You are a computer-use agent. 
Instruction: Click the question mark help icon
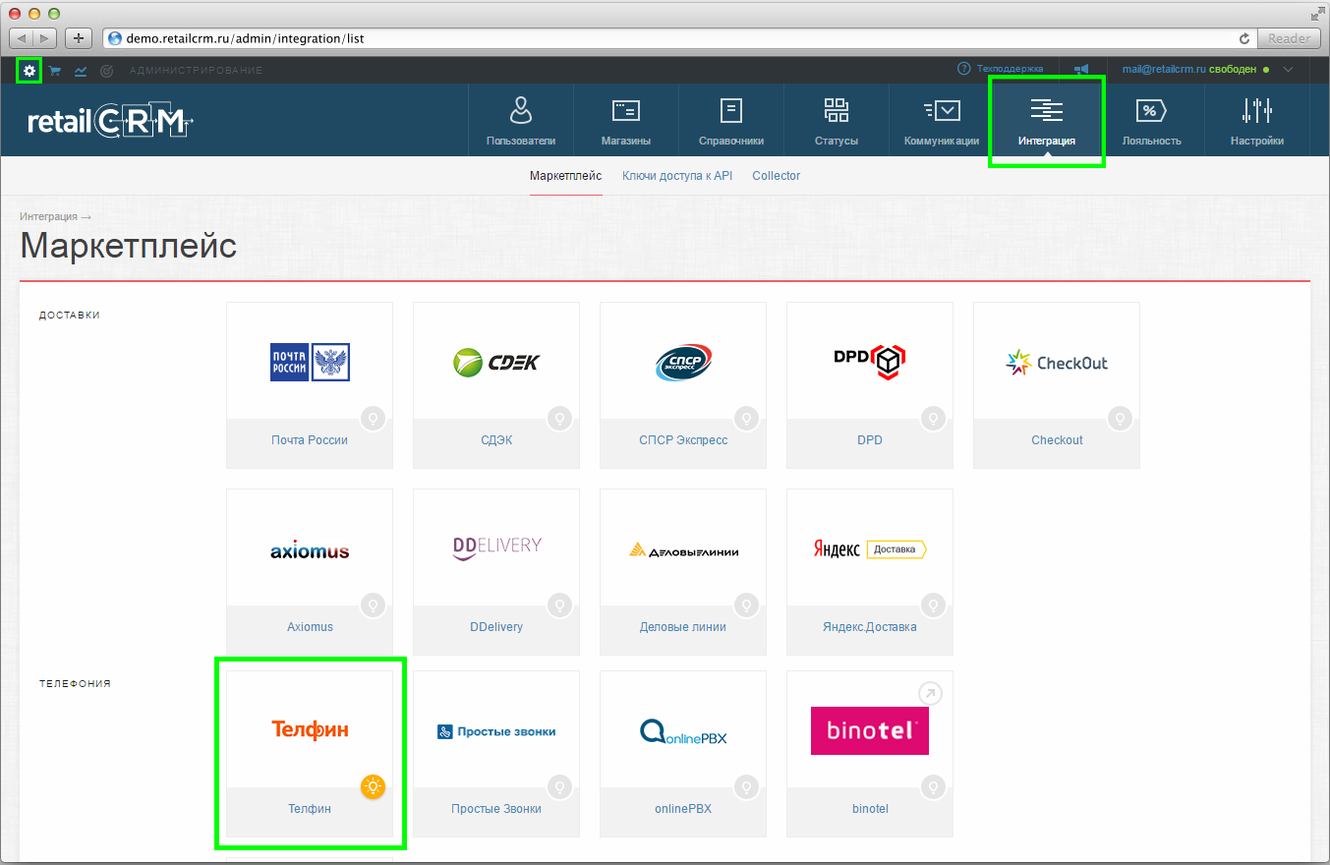963,69
